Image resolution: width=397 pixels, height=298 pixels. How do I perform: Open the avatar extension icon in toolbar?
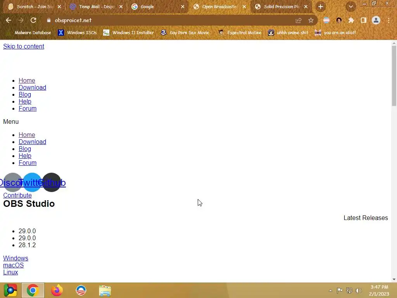click(339, 20)
